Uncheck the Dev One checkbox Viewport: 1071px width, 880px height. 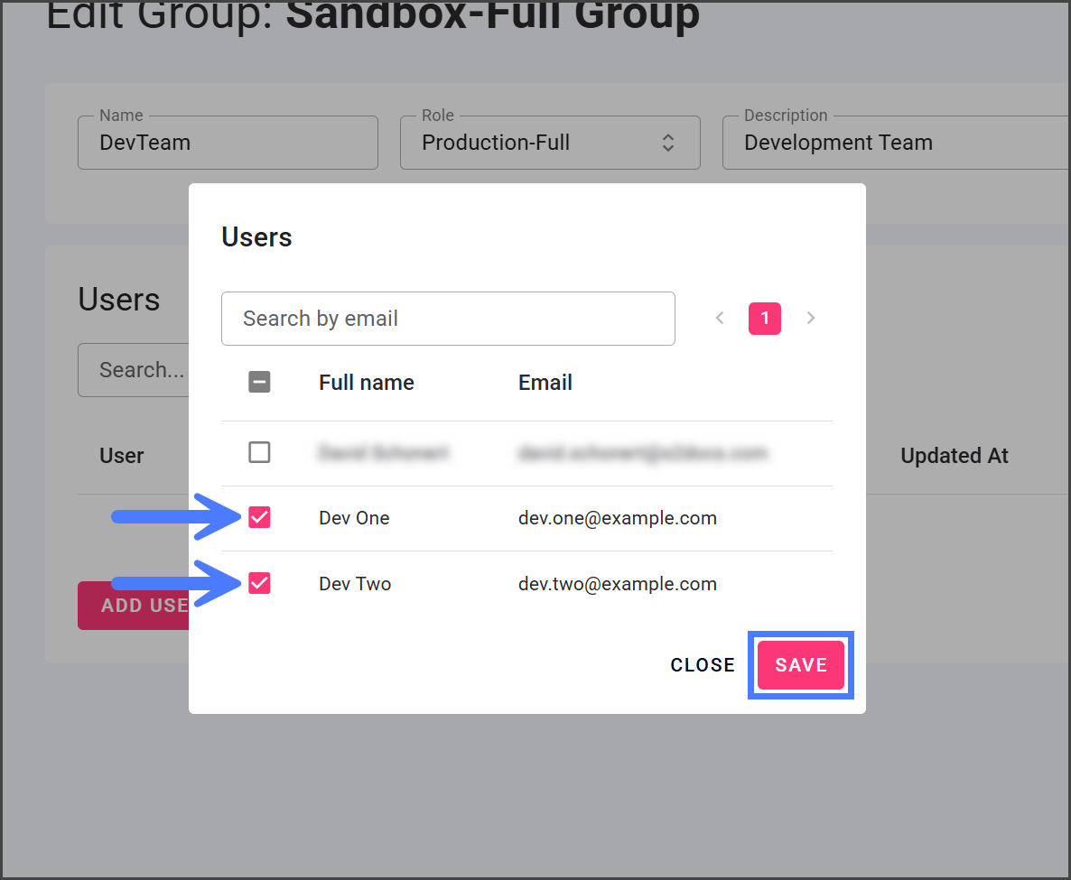pos(259,518)
